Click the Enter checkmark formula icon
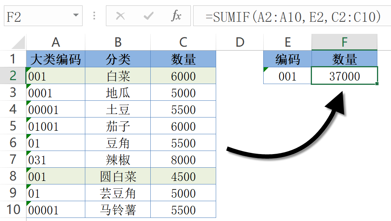391x221 pixels. coord(149,16)
